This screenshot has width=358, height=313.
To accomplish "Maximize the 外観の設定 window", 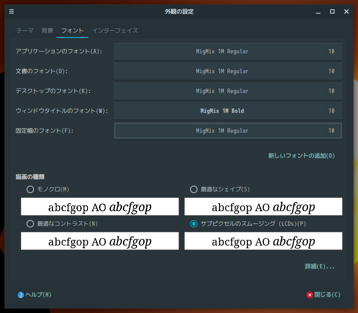I will coord(332,11).
